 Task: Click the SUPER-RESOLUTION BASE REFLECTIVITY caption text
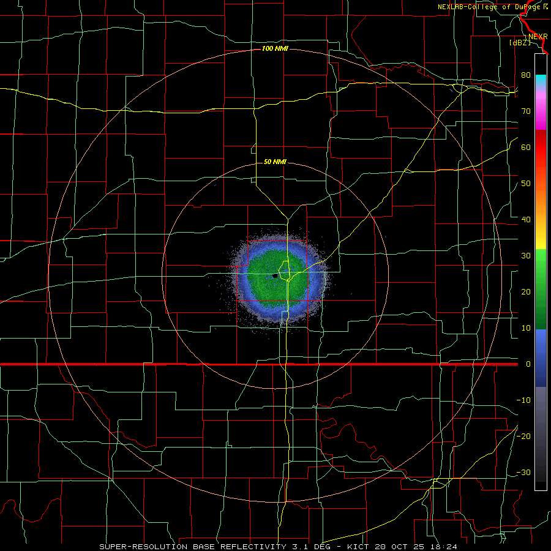click(193, 547)
